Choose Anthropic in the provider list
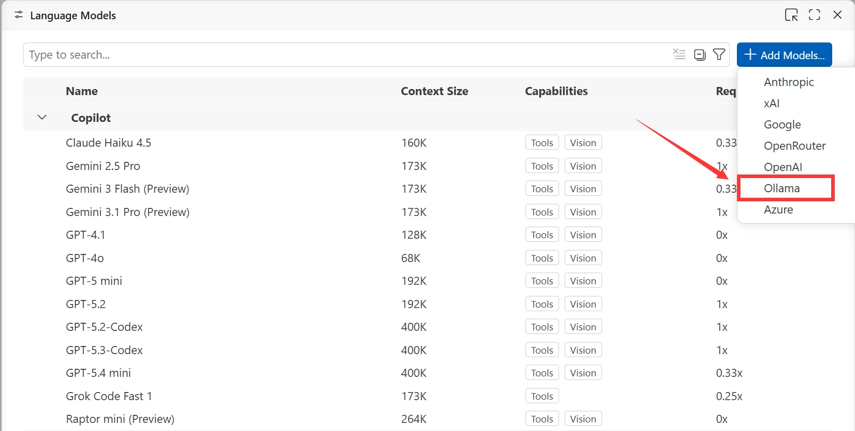 tap(789, 82)
